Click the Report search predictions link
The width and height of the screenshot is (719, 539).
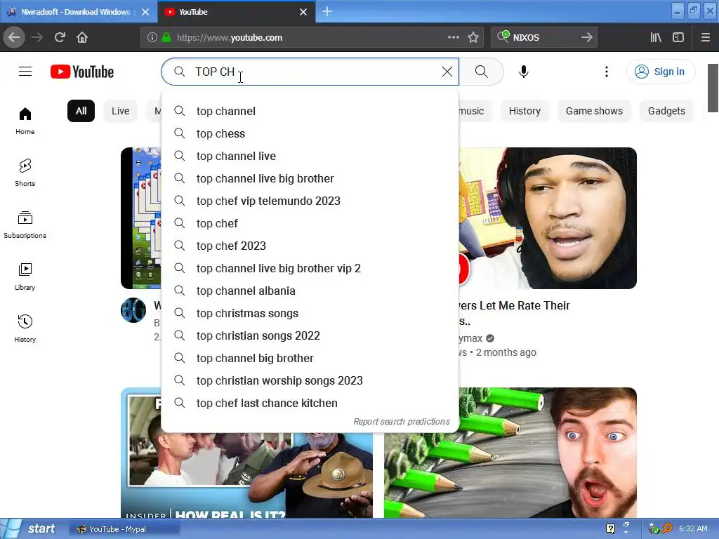pyautogui.click(x=401, y=421)
